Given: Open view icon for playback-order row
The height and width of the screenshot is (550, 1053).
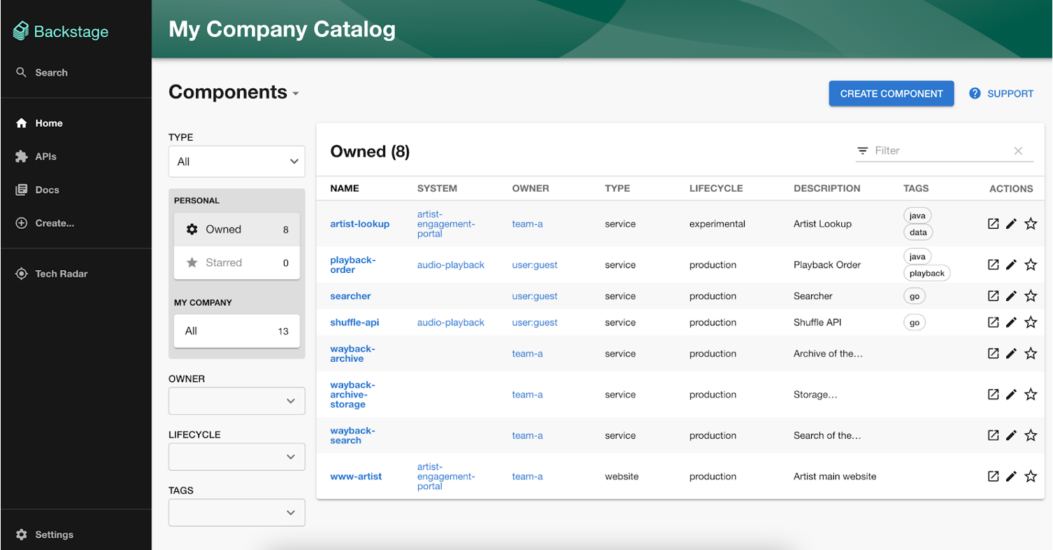Looking at the screenshot, I should pyautogui.click(x=993, y=265).
